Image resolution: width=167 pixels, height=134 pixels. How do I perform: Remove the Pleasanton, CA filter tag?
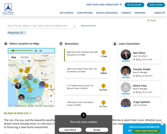tap(24, 33)
